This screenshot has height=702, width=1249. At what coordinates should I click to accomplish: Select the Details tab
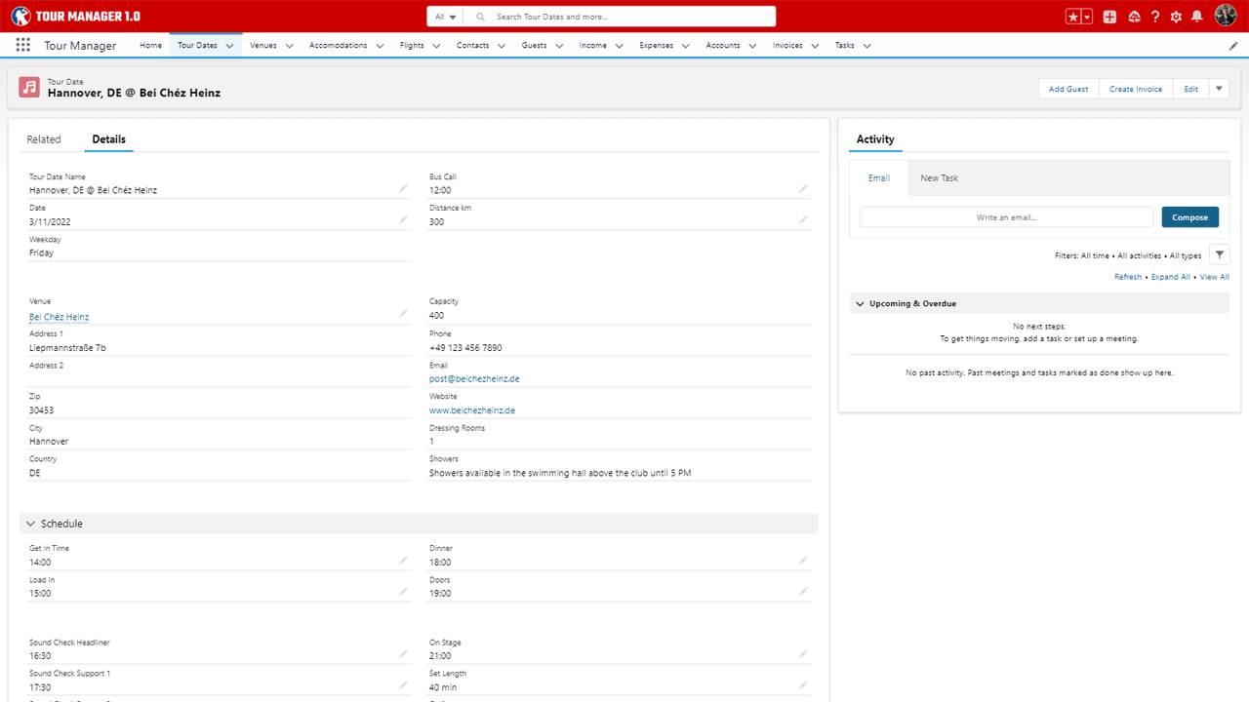(x=108, y=139)
